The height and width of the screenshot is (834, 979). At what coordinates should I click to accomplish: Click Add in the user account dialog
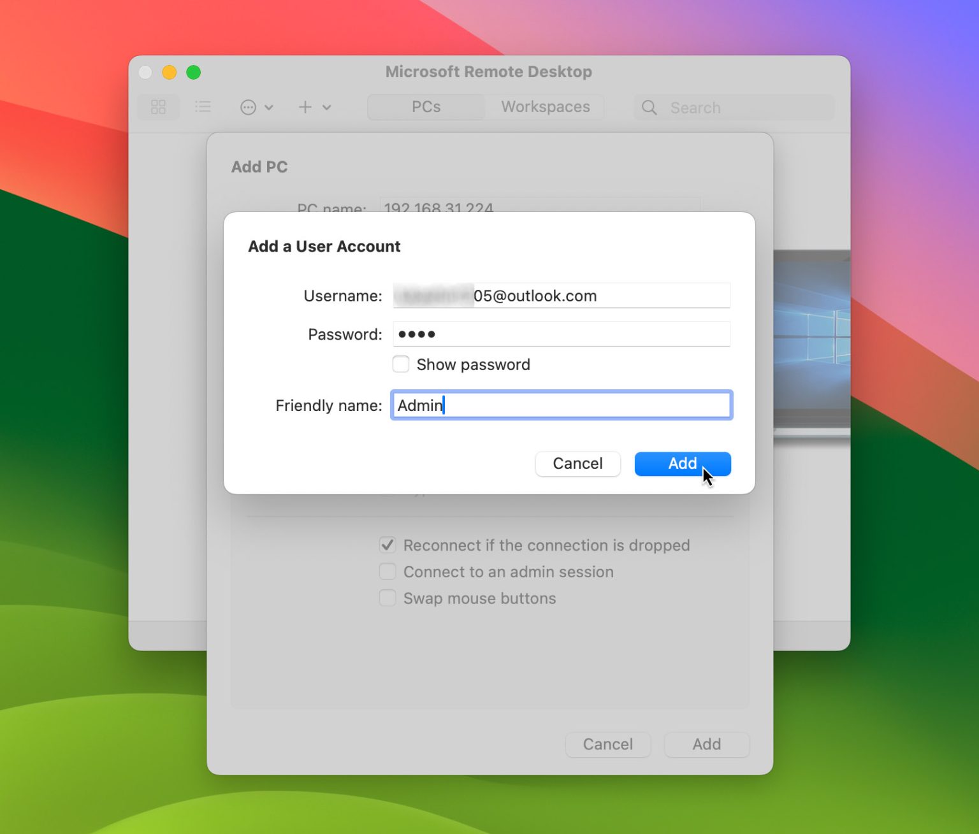pyautogui.click(x=682, y=463)
